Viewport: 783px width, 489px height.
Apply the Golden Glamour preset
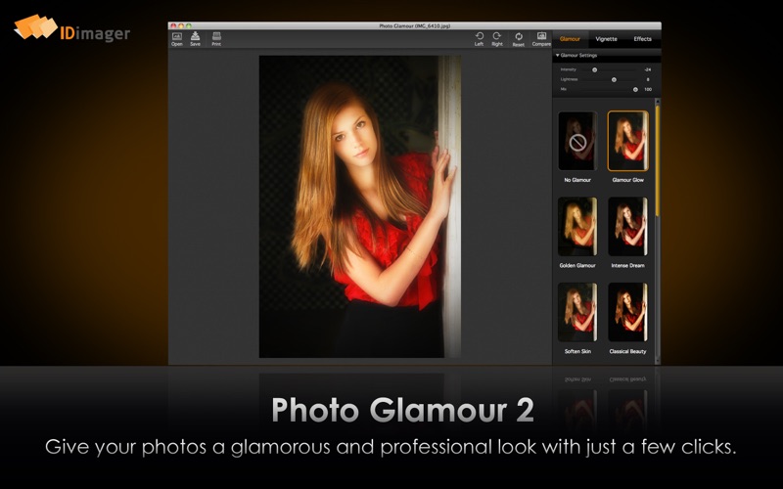click(577, 227)
